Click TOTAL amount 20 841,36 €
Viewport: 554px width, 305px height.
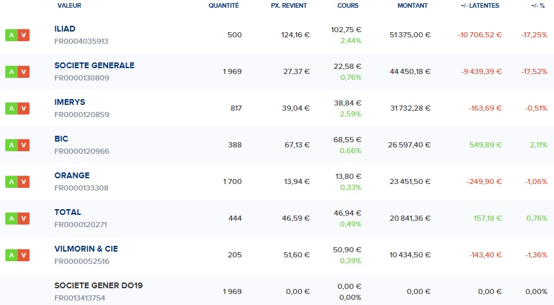410,218
